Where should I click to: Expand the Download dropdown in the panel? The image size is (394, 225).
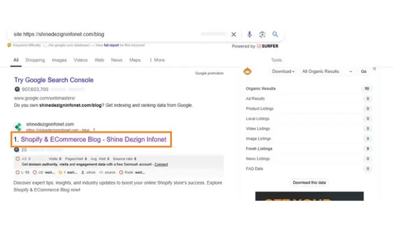click(x=283, y=71)
